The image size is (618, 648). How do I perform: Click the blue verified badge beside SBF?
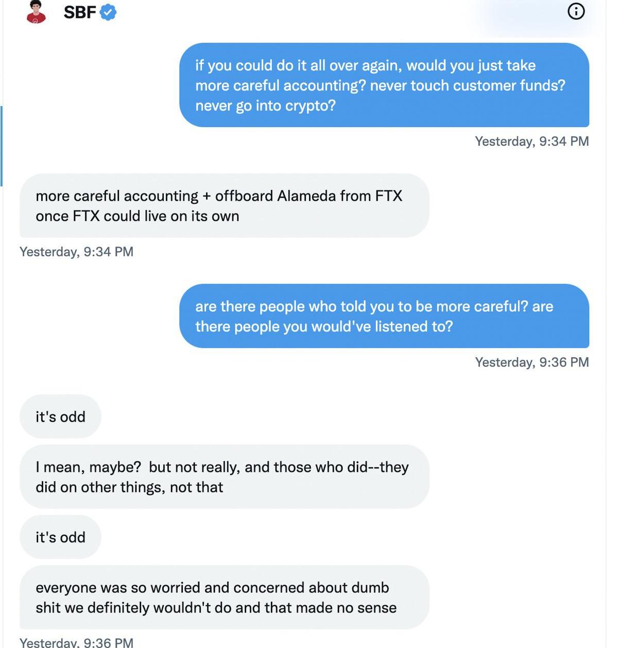[x=108, y=11]
